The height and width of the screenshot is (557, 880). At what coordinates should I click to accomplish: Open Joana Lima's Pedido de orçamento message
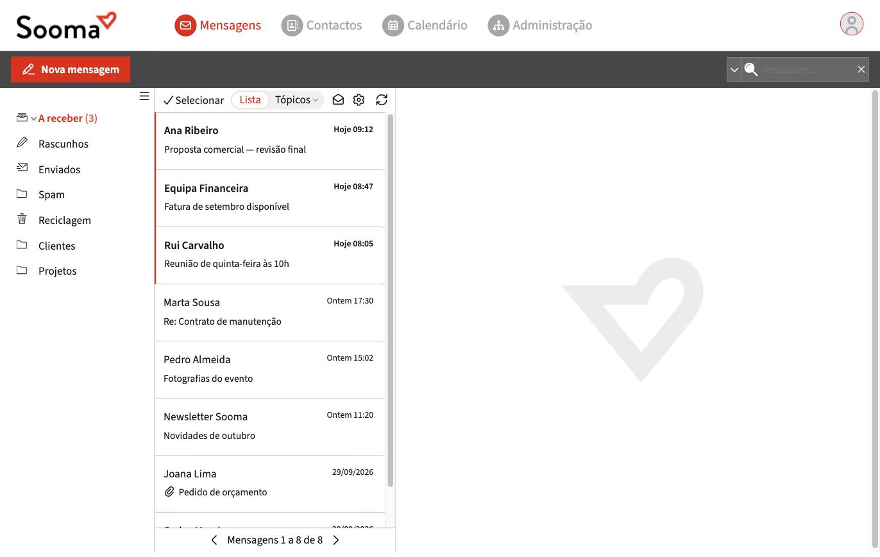click(270, 484)
